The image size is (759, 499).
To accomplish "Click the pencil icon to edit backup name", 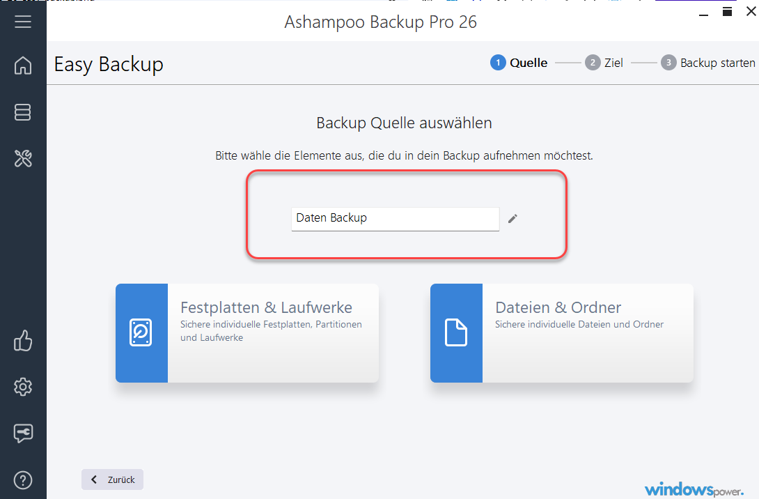I will point(512,219).
